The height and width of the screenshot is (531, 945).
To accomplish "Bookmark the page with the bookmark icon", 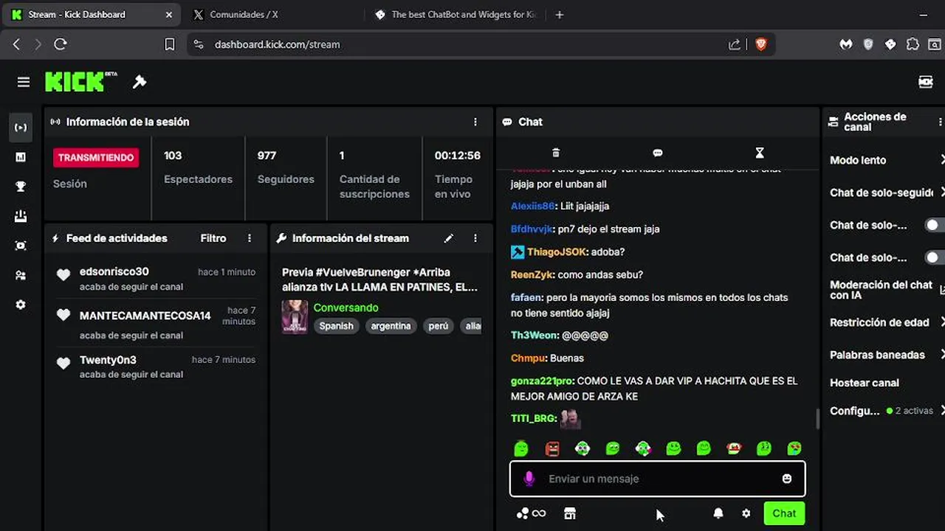I will pos(169,44).
